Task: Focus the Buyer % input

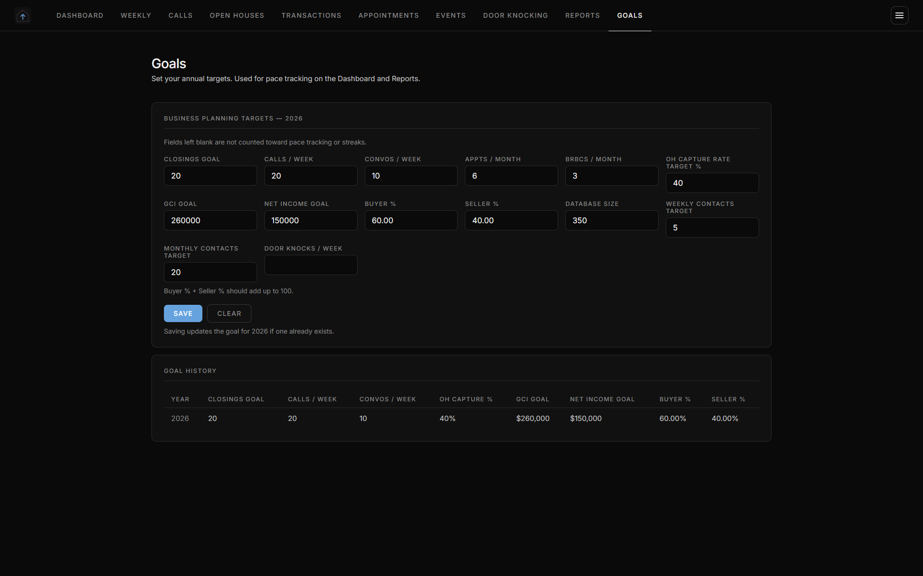Action: tap(411, 220)
